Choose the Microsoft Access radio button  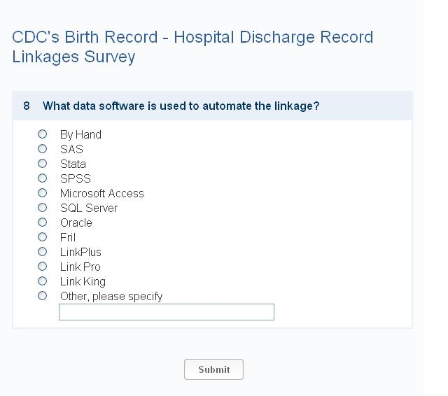(42, 192)
